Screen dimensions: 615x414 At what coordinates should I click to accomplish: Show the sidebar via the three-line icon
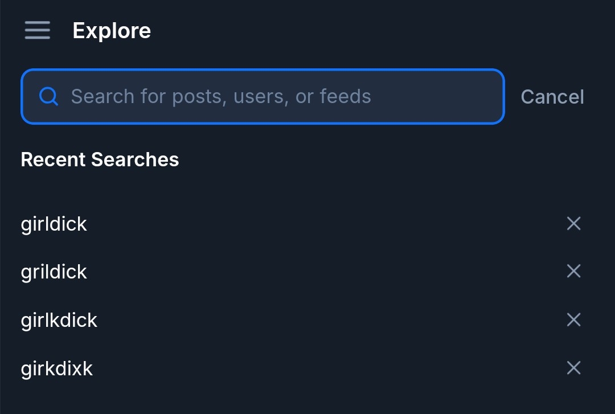pyautogui.click(x=38, y=30)
